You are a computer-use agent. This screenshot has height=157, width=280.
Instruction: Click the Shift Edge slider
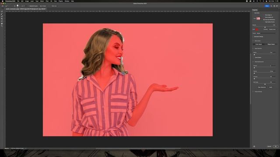264,84
